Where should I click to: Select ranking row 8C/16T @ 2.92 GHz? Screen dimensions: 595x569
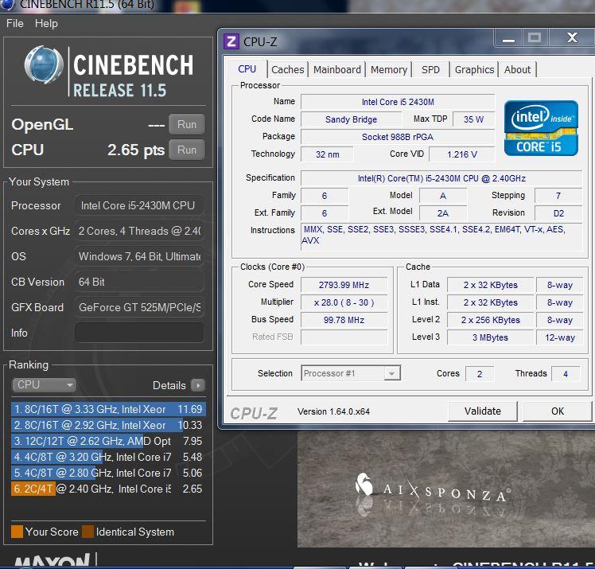coord(108,425)
